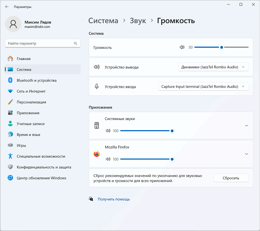
Task: Click the Mozilla Firefox app icon
Action: click(x=97, y=154)
